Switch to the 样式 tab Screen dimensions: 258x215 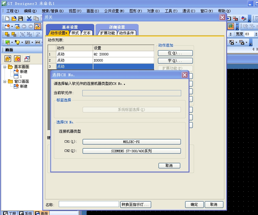pos(75,33)
